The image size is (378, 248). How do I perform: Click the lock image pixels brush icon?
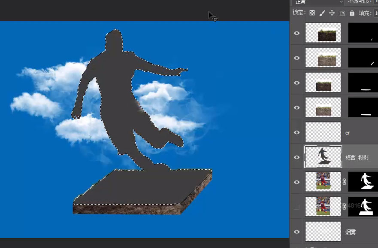[322, 13]
